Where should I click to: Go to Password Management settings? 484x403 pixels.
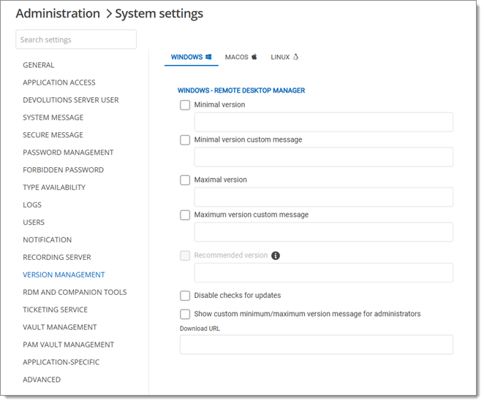68,153
